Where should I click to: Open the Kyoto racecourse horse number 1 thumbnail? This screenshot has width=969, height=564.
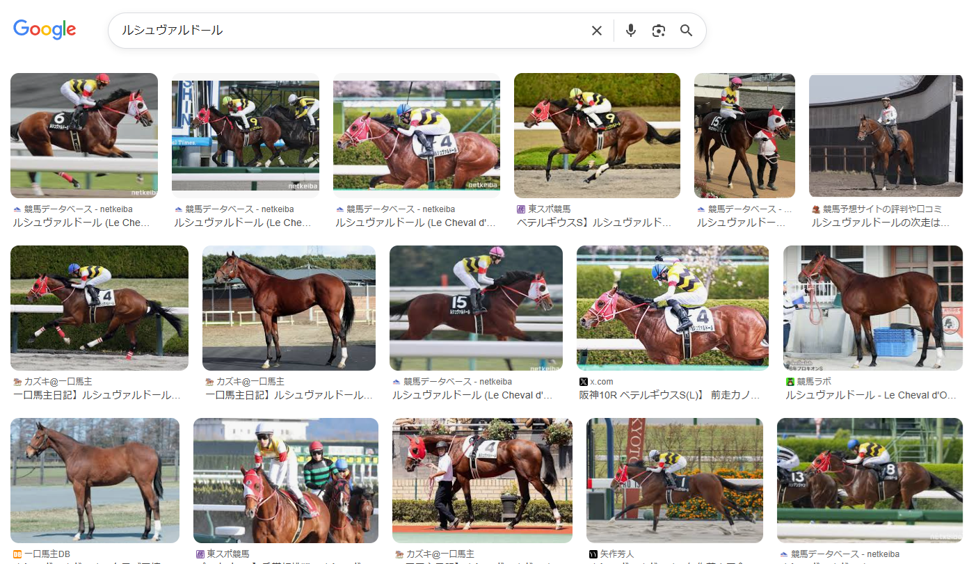point(674,480)
